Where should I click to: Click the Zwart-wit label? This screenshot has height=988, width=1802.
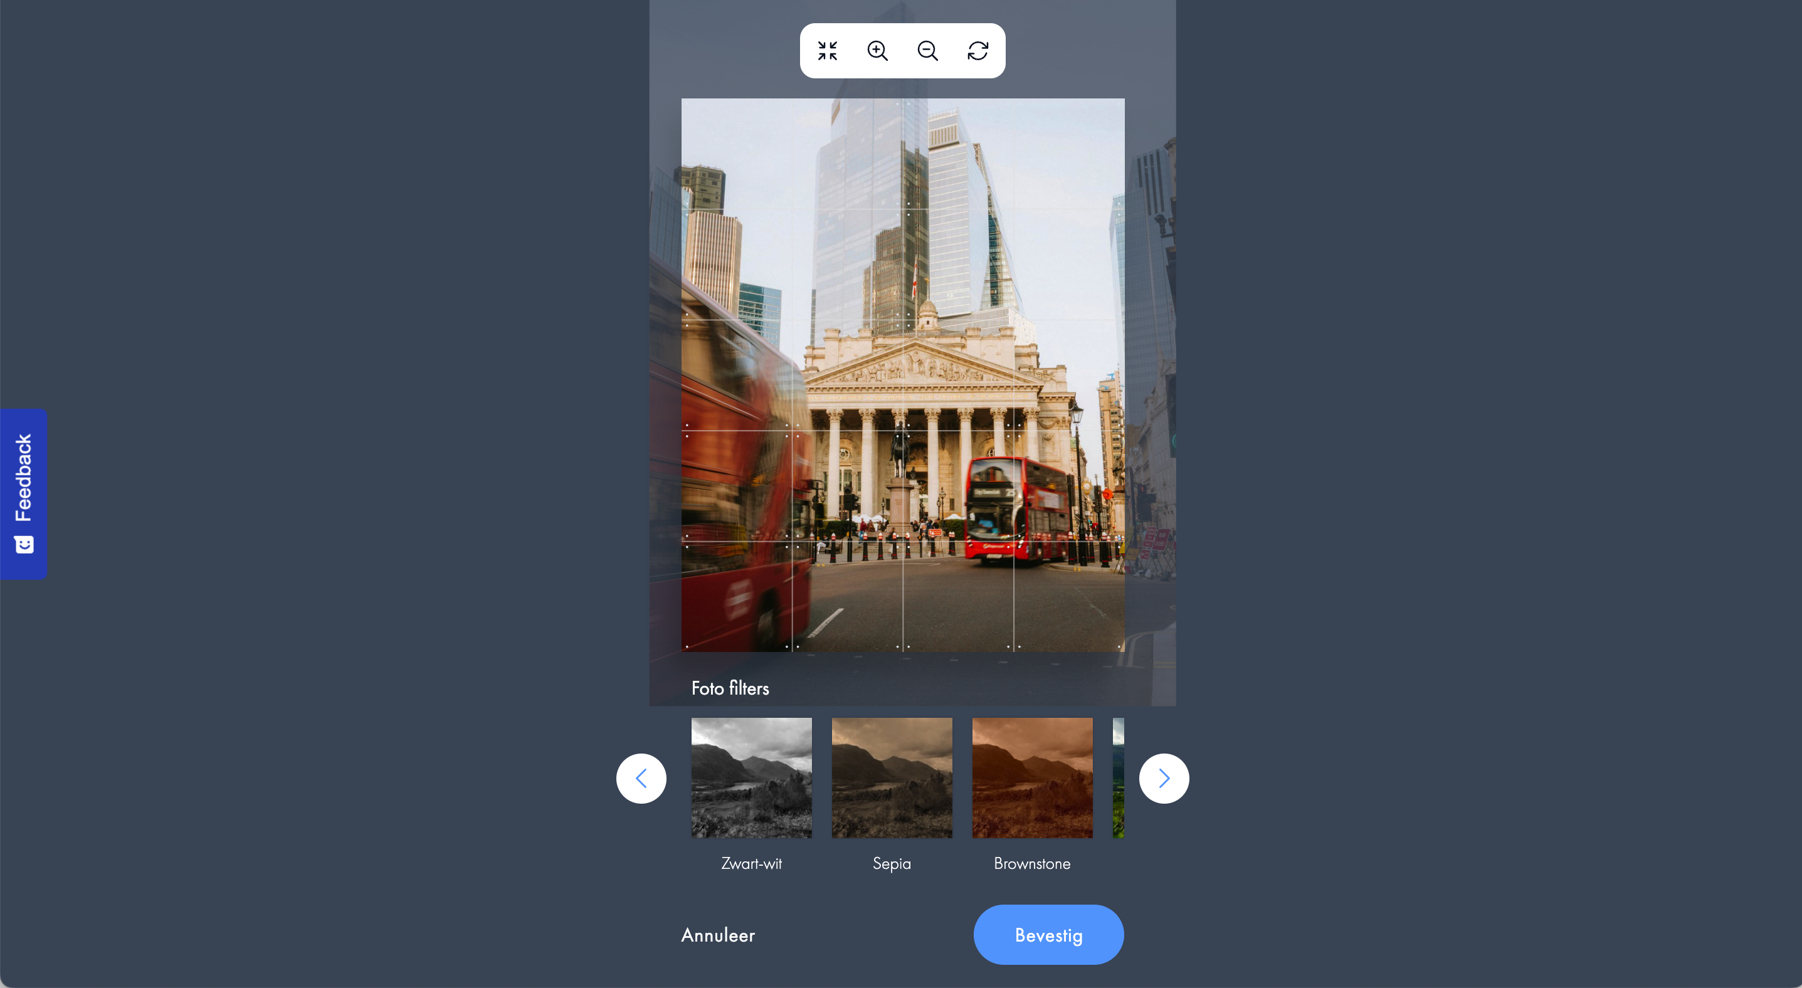[751, 863]
